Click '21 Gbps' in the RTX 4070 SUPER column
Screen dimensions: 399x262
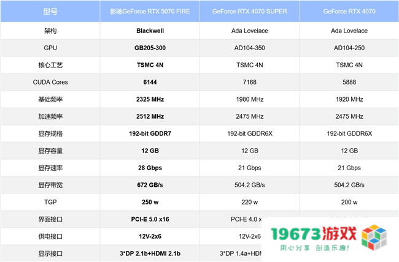tap(250, 168)
